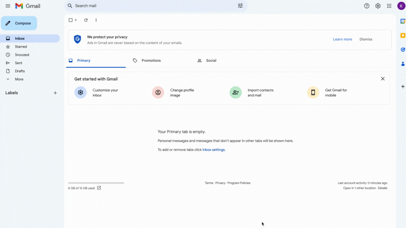The image size is (406, 228).
Task: Click '0 GB of 15 GB used' text
Action: tap(81, 188)
